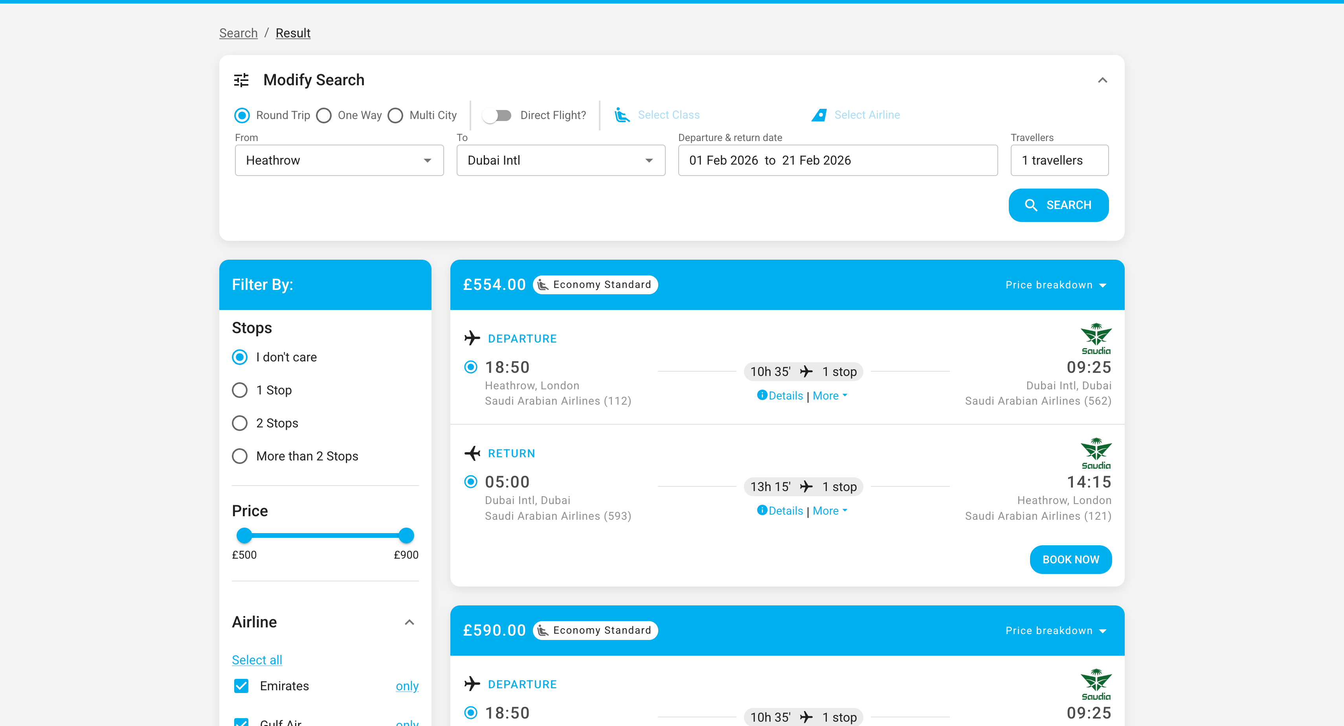Select the 1 Stop filter option
Screen dimensions: 1344x726
click(239, 390)
